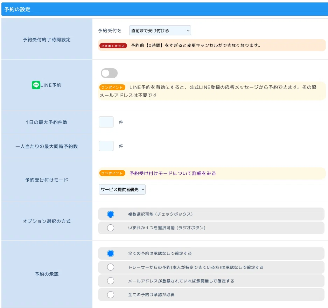Click the 予約受付を text before dropdown

coord(110,30)
